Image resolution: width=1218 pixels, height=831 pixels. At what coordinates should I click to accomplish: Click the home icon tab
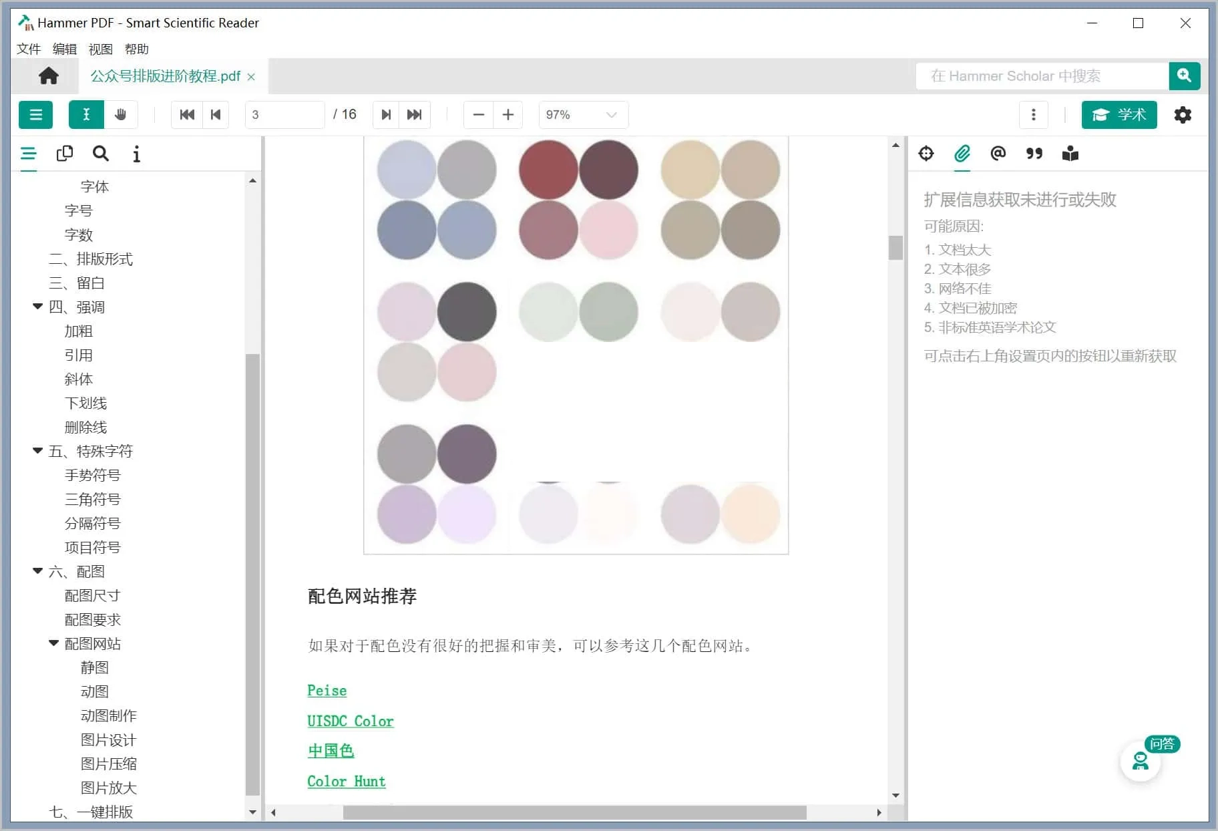point(48,76)
